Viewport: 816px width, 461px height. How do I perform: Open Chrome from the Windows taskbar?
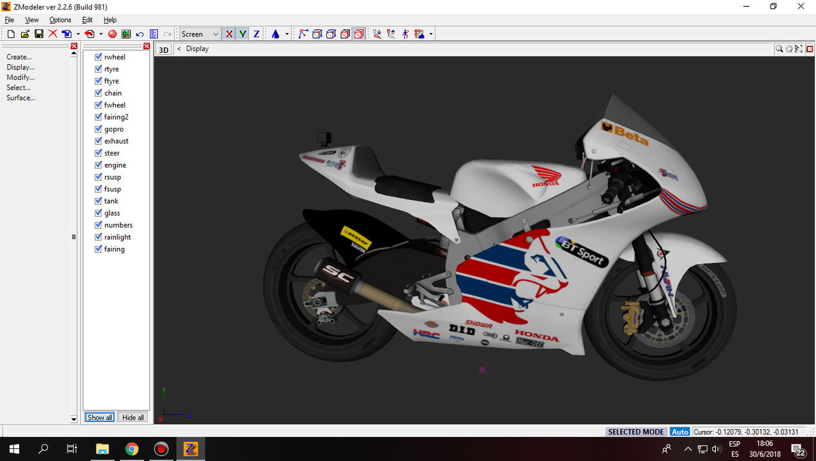[x=132, y=449]
